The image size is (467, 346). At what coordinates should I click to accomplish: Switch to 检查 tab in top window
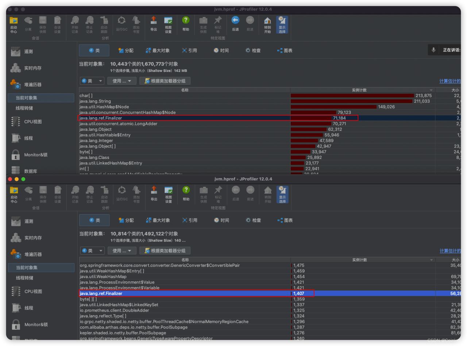(x=253, y=50)
